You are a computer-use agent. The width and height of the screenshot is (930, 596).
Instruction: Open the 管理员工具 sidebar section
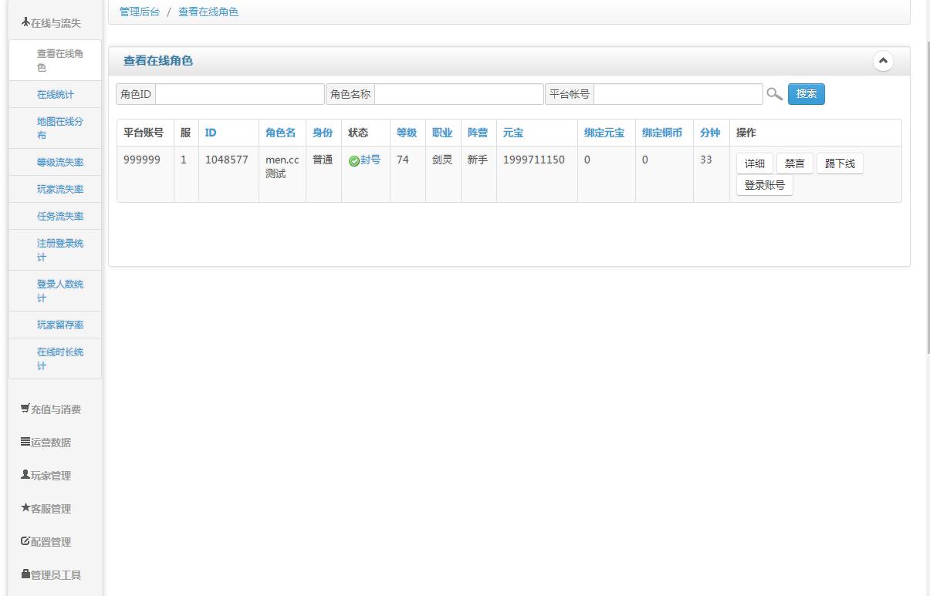tap(51, 574)
